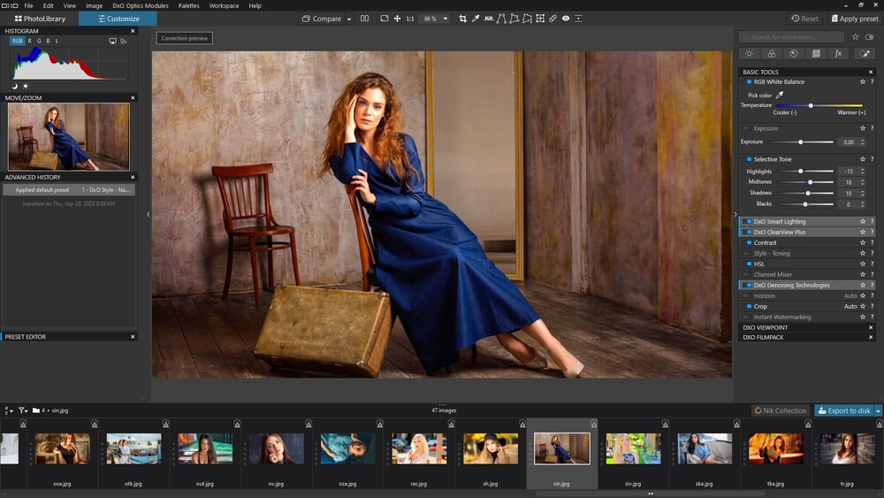884x498 pixels.
Task: Select the sh.jpg thumbnail in filmstrip
Action: [490, 449]
